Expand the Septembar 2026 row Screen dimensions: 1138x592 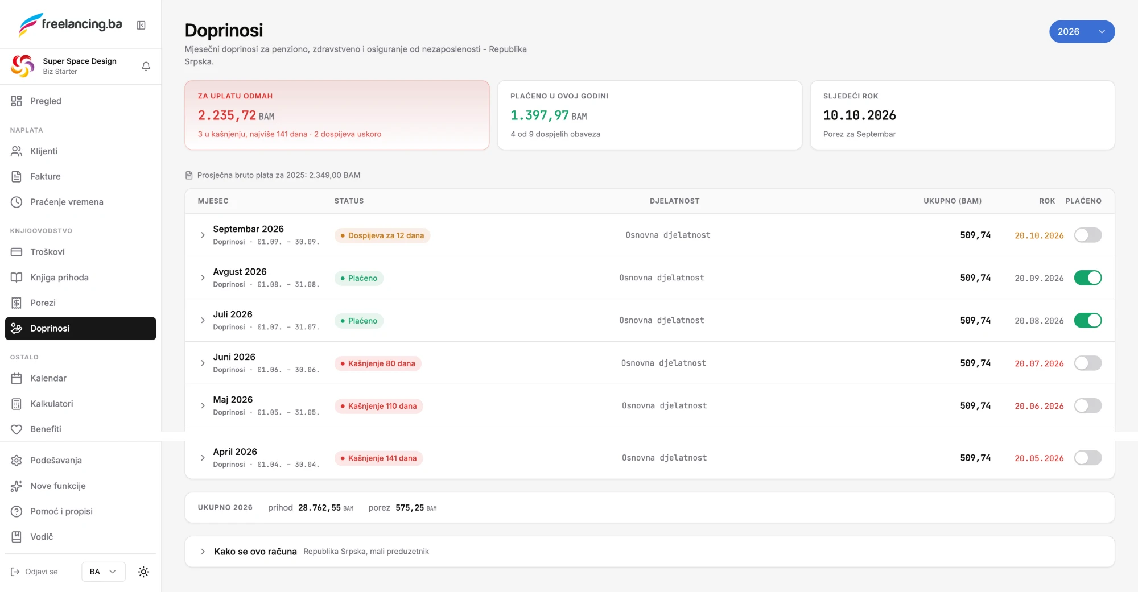[x=203, y=235]
